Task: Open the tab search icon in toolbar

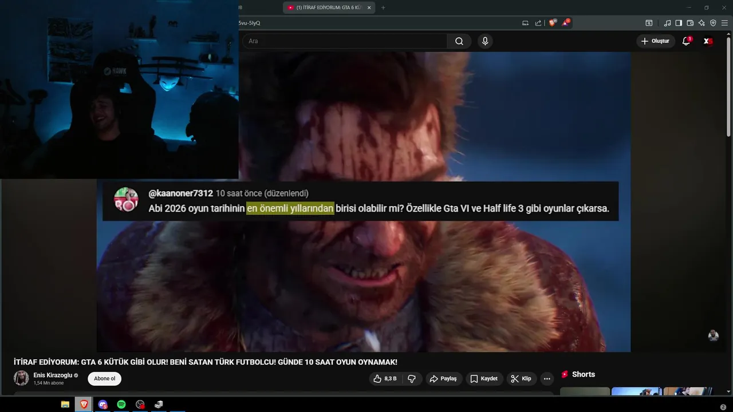Action: pos(649,23)
